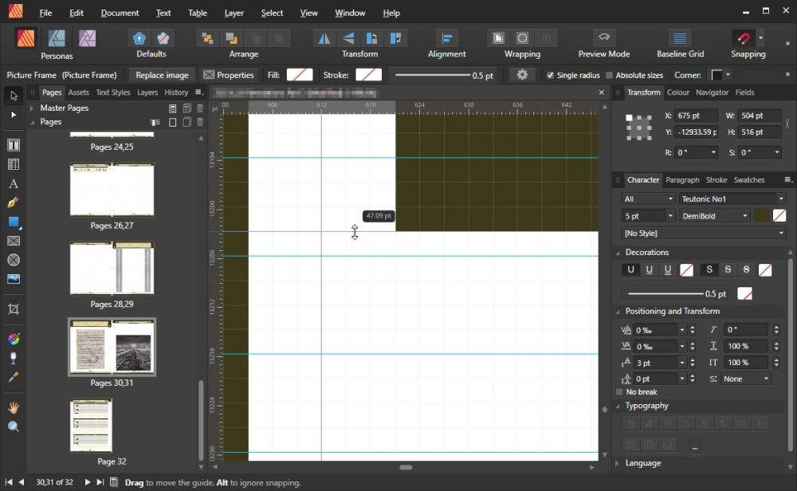Pick the Hand view tool
The width and height of the screenshot is (797, 491).
coord(14,407)
